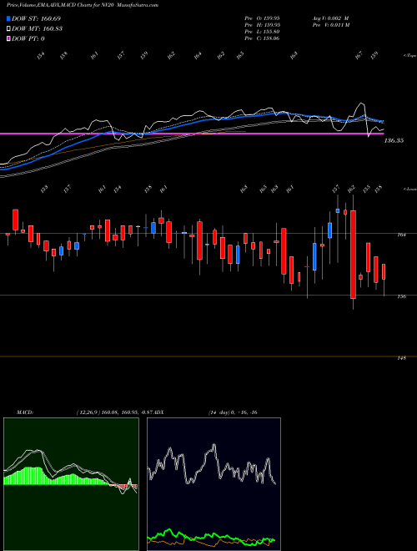Image resolution: width=417 pixels, height=551 pixels.
Task: Select the 'Avg V: 0.002 M' volume text
Action: [x=330, y=18]
